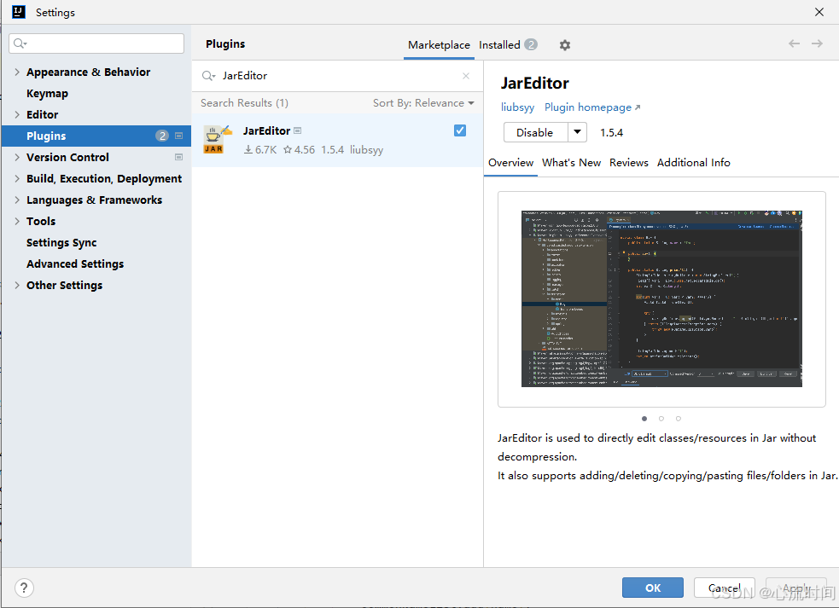Click the JarEditor plugin screenshot thumbnail

pyautogui.click(x=661, y=299)
